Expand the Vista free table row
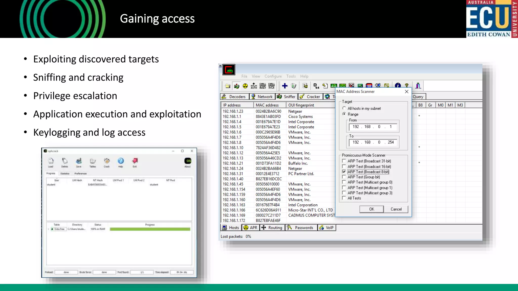This screenshot has width=518, height=291. [x=48, y=229]
